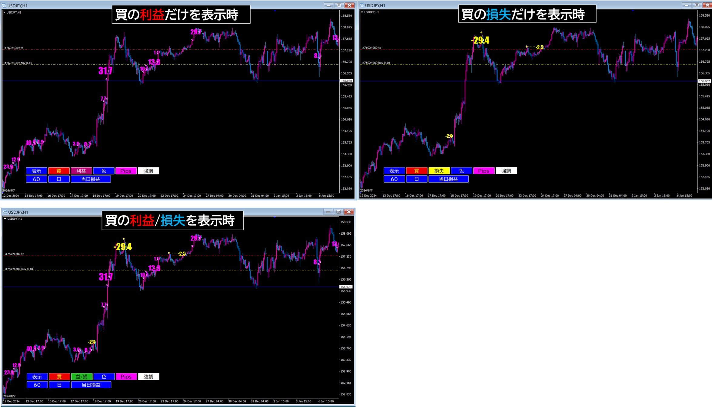The height and width of the screenshot is (408, 712).
Task: Minimize the chart window containing 損失 button
Action: tap(686, 5)
